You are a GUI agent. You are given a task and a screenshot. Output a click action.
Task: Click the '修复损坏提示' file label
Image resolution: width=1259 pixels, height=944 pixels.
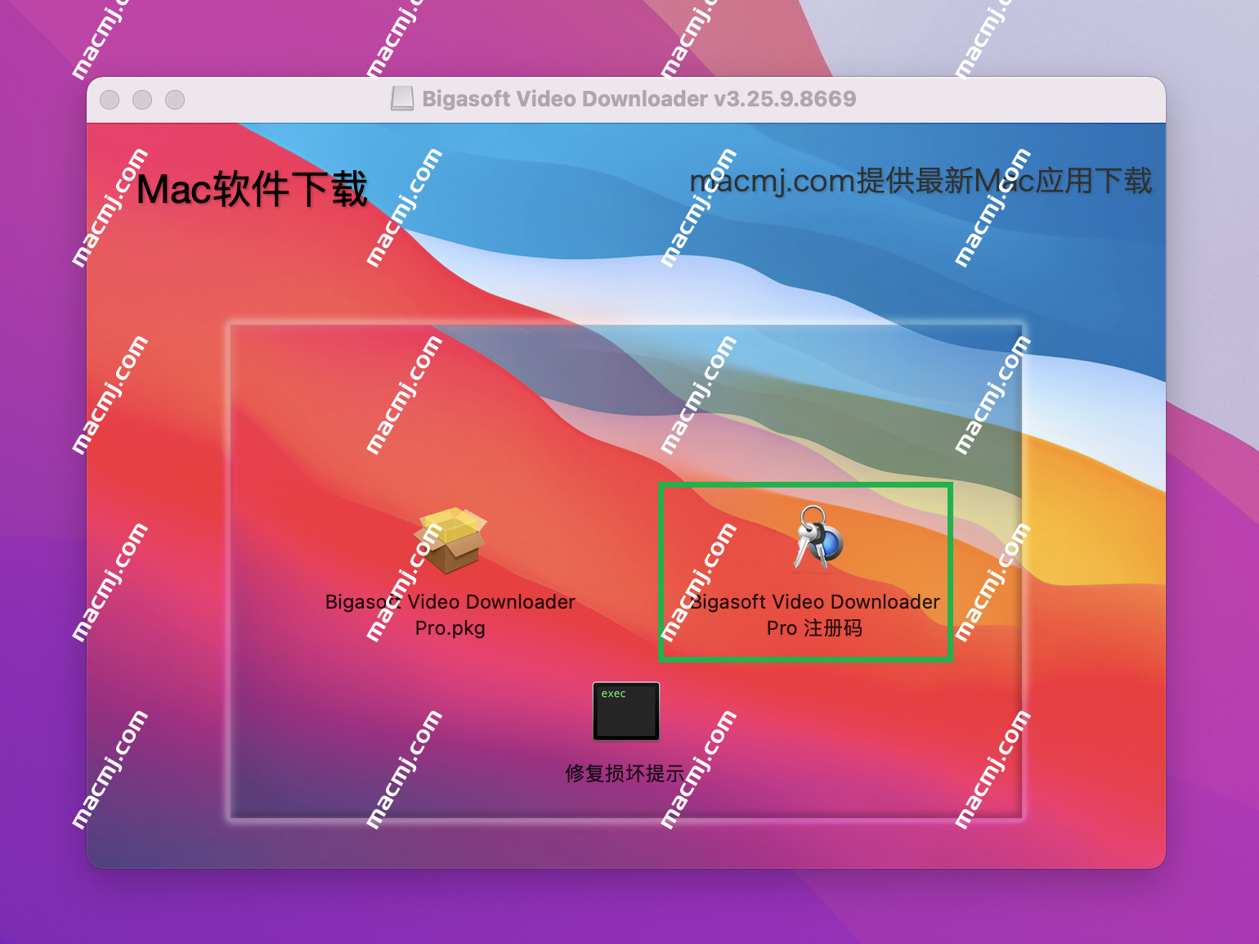point(625,773)
